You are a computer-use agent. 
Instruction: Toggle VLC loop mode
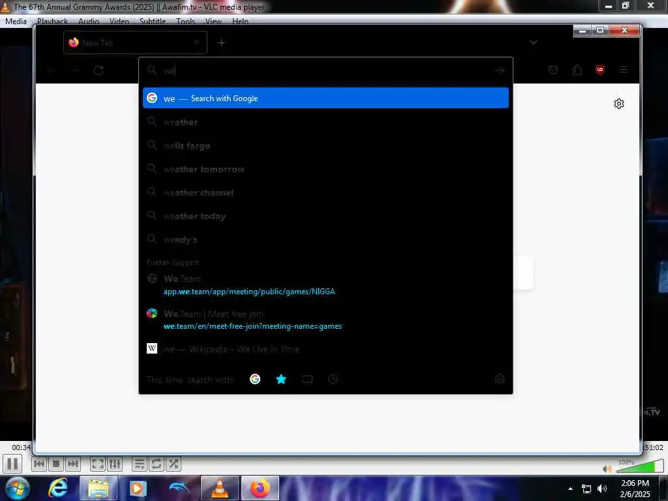(x=157, y=464)
